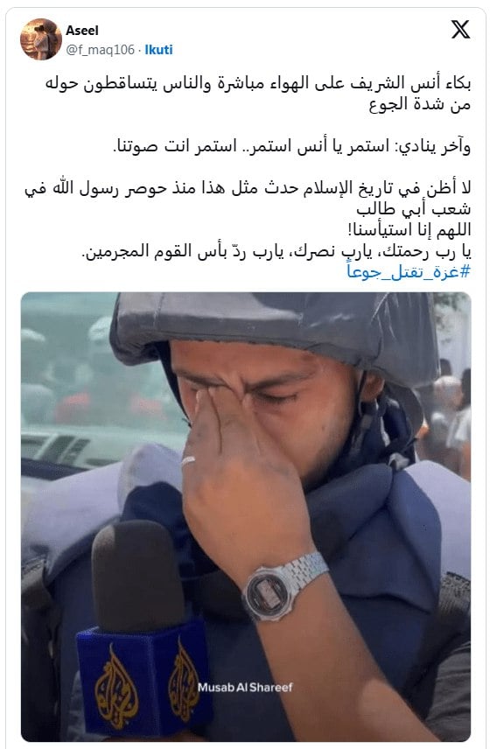Open the @f_maq106 handle link

tap(101, 50)
